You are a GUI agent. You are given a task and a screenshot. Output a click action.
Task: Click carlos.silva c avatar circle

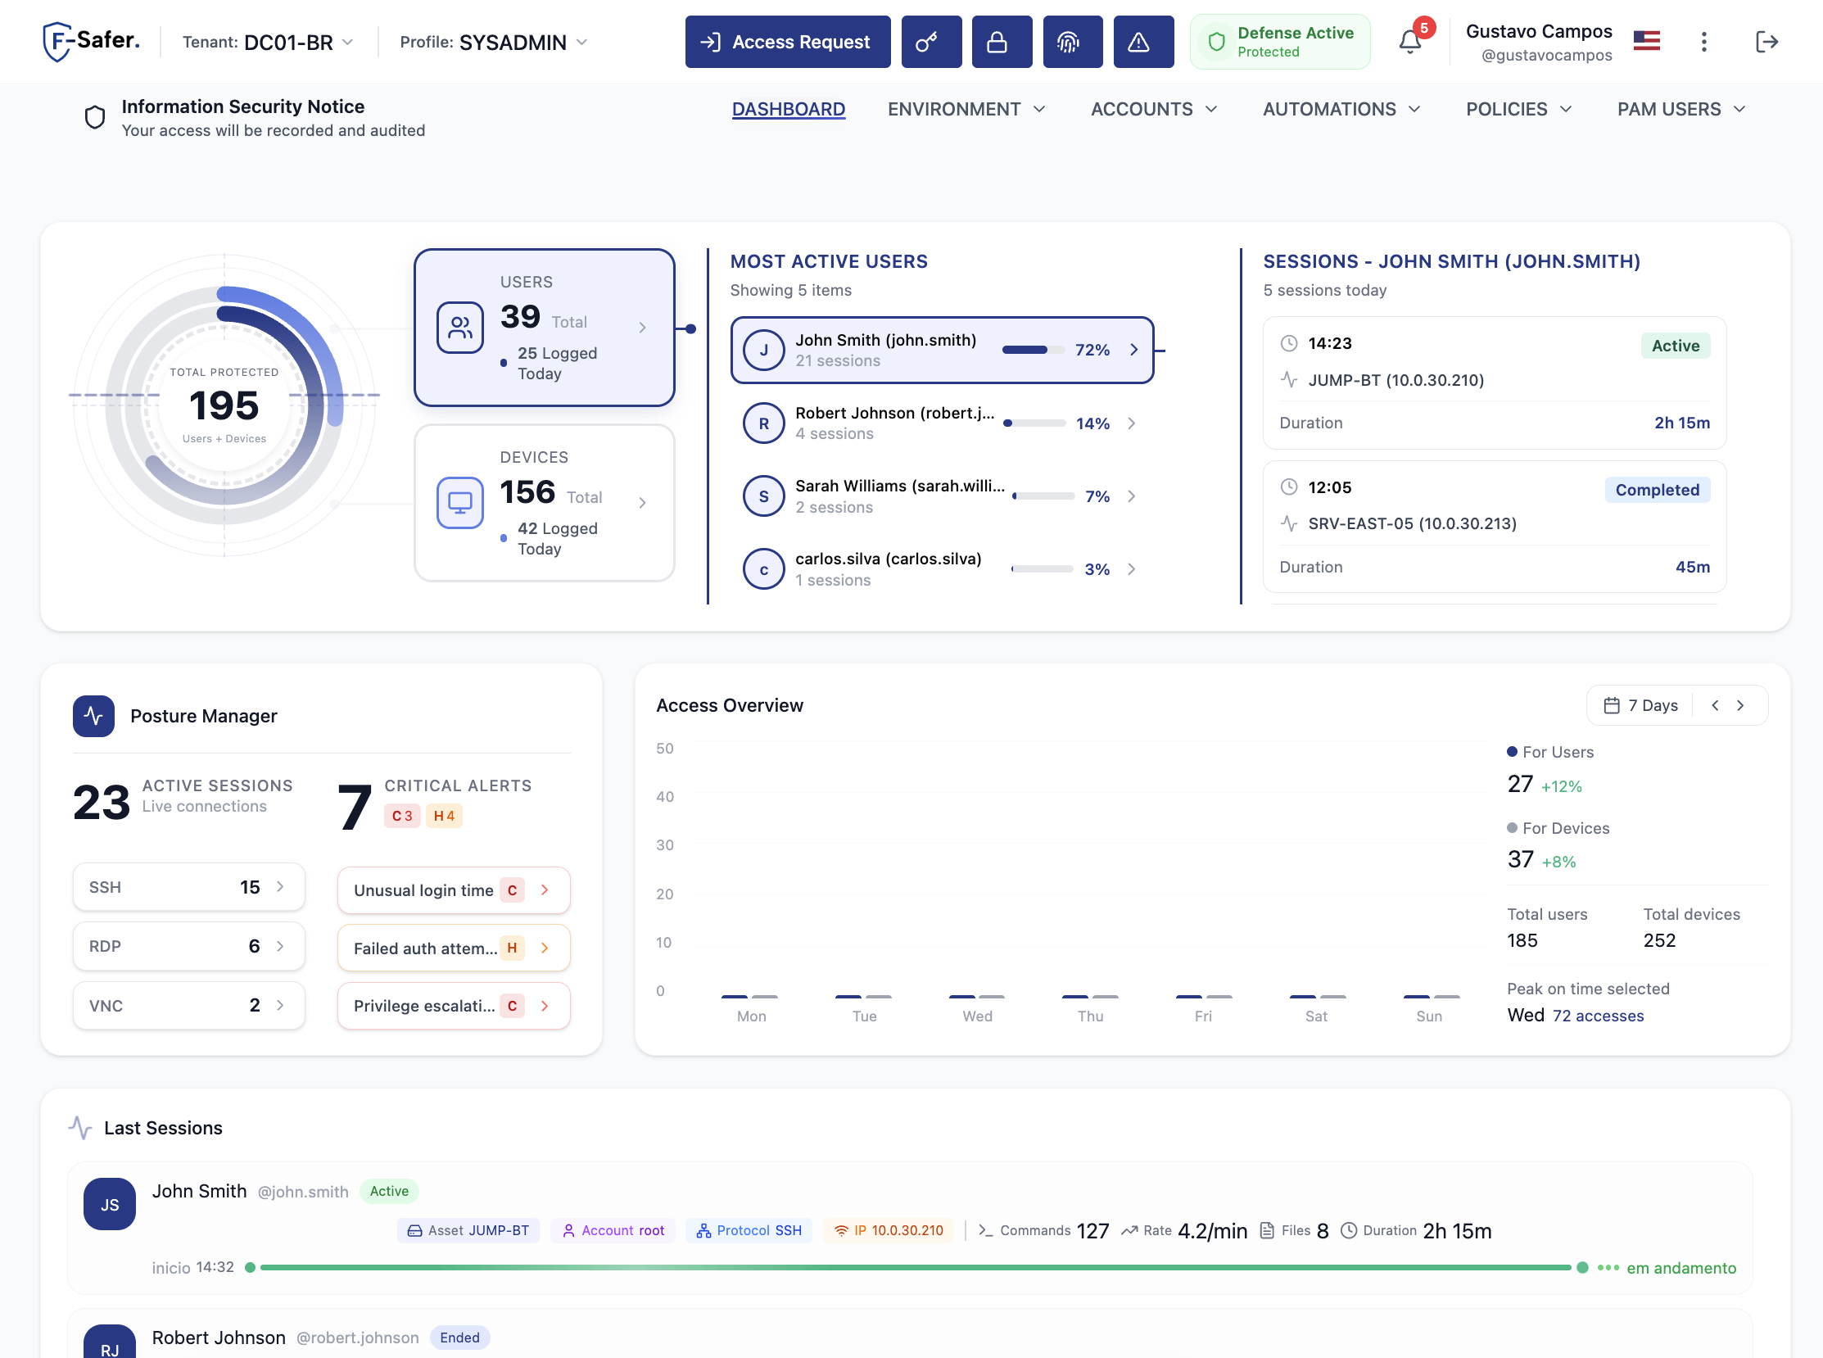(x=763, y=570)
